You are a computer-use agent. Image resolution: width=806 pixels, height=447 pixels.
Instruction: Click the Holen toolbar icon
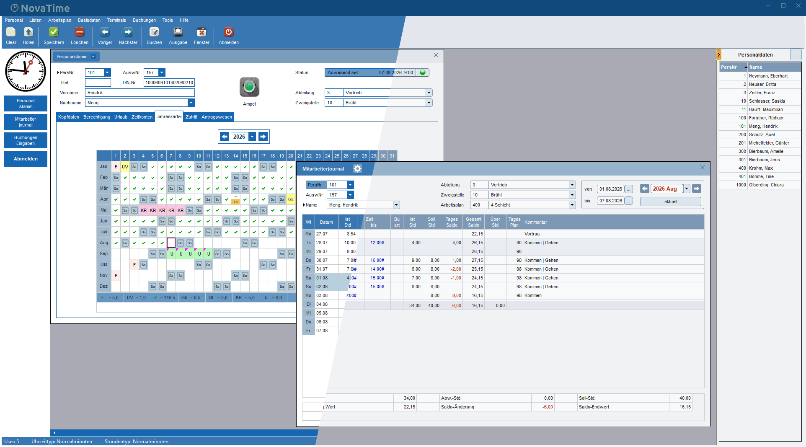coord(28,32)
